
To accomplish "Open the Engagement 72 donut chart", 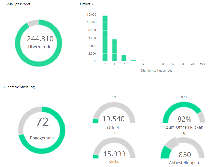I will [42, 130].
